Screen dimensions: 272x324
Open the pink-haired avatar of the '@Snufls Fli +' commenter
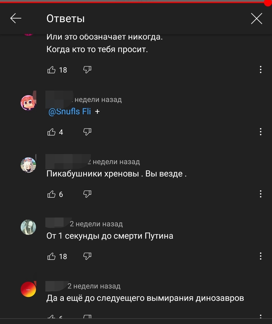click(x=28, y=103)
